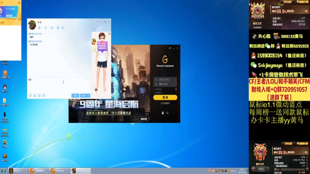Click the Close (关闭) button in QQ chat

[x=75, y=96]
